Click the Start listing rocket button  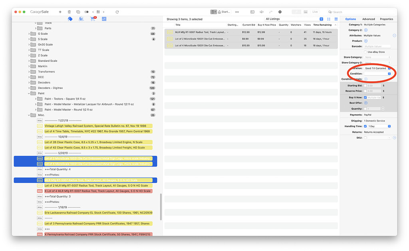(224, 12)
